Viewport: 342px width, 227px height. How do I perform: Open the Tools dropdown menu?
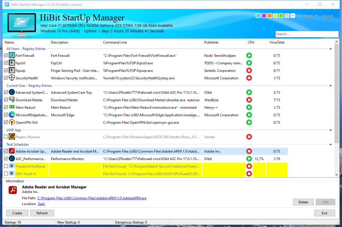pyautogui.click(x=310, y=16)
